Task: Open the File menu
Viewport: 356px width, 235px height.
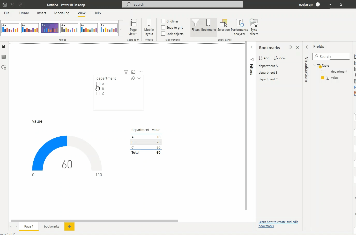Action: click(x=7, y=13)
